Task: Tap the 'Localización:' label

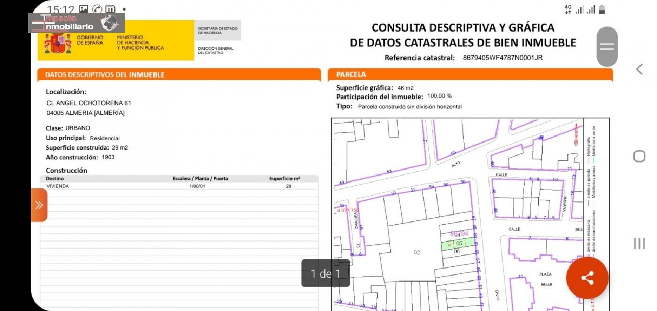Action: (x=66, y=92)
